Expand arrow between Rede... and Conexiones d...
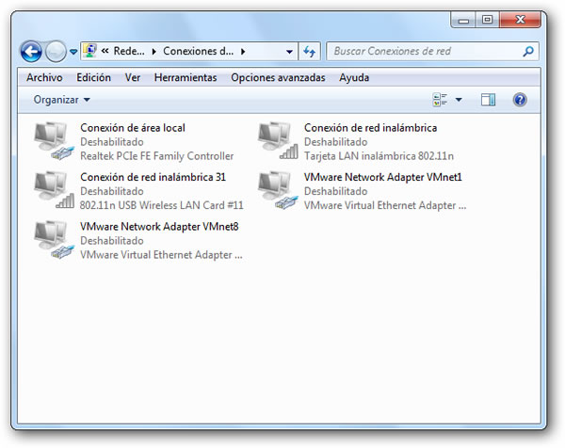565x448 pixels. pyautogui.click(x=153, y=52)
